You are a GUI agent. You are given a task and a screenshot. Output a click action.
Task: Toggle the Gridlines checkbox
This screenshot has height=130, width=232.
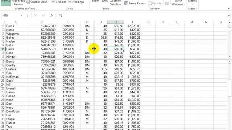(x=53, y=2)
